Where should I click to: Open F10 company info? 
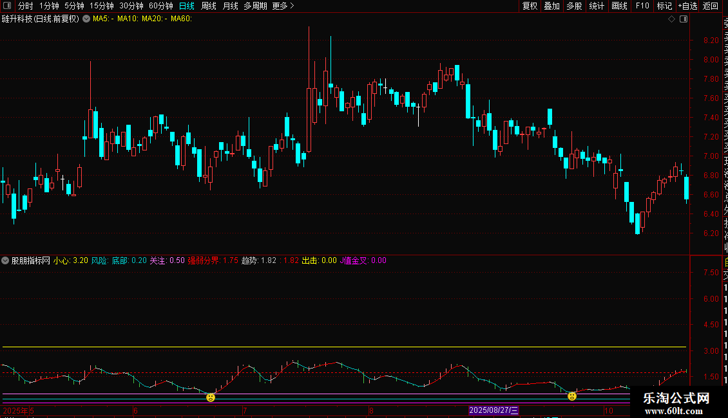642,6
